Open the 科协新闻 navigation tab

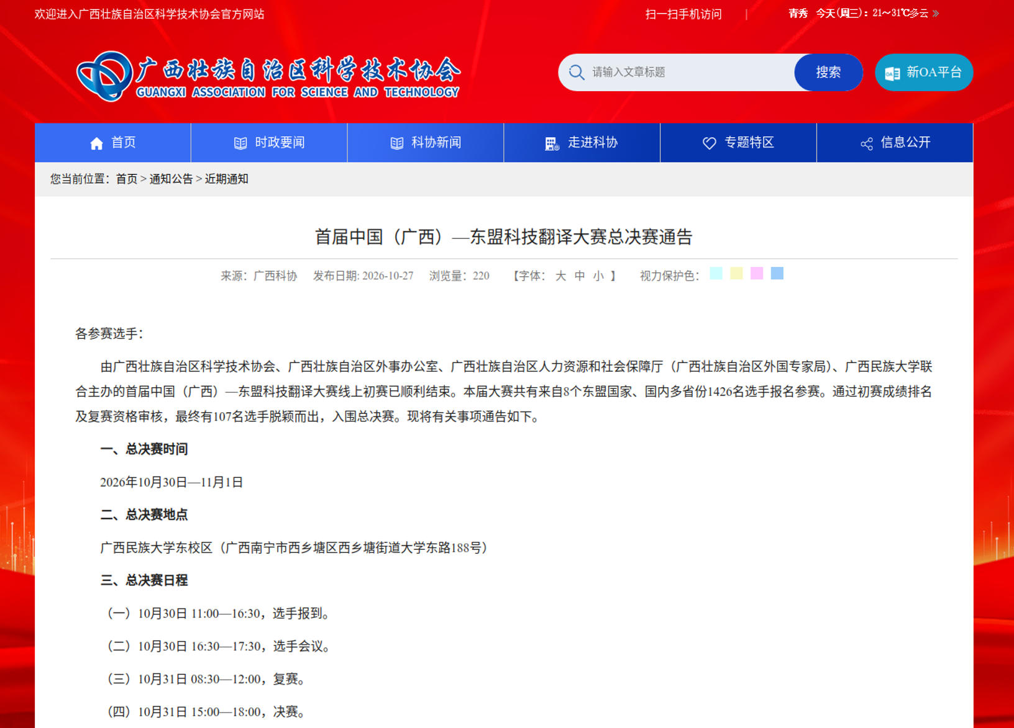pyautogui.click(x=426, y=143)
